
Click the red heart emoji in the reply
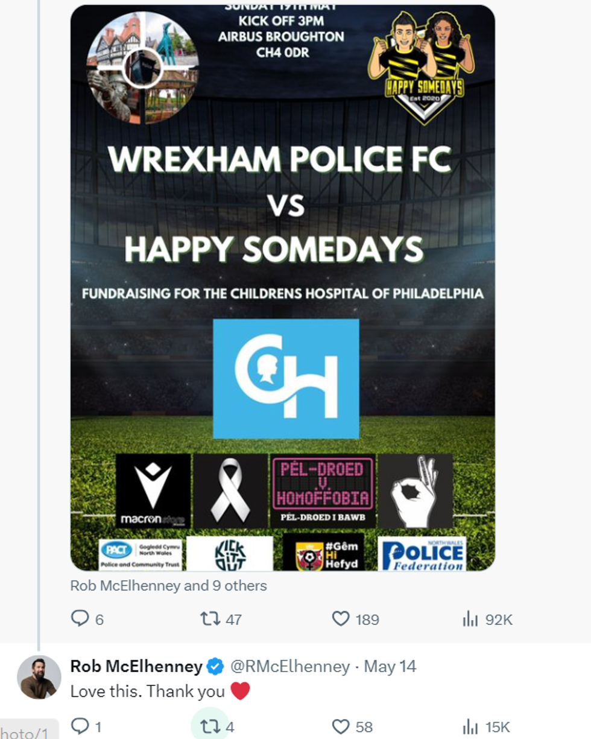pos(240,691)
